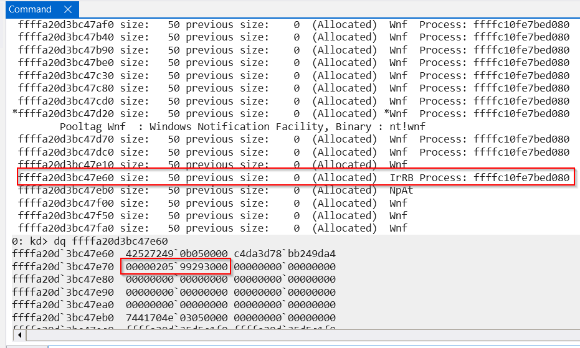Select the Command tab label
This screenshot has width=580, height=348.
tap(30, 9)
